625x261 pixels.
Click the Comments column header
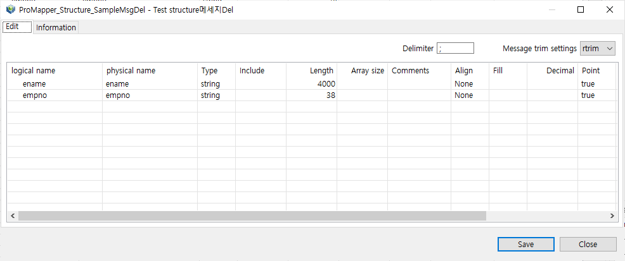coord(410,71)
